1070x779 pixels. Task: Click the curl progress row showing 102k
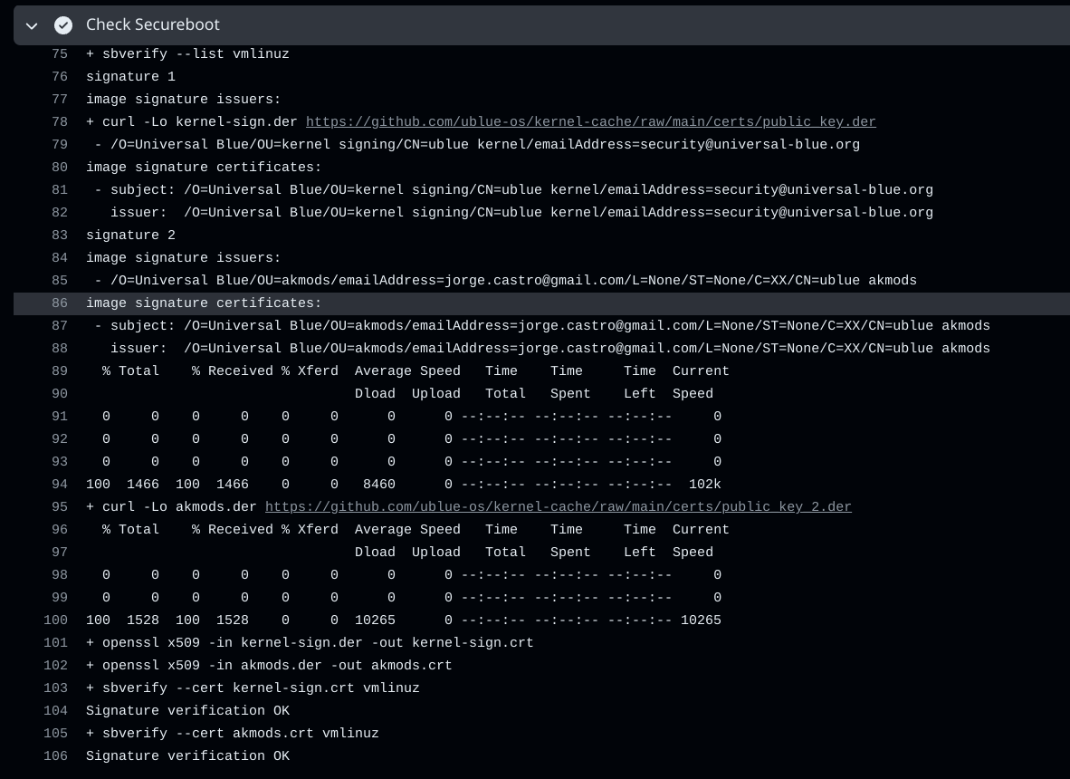pyautogui.click(x=404, y=484)
